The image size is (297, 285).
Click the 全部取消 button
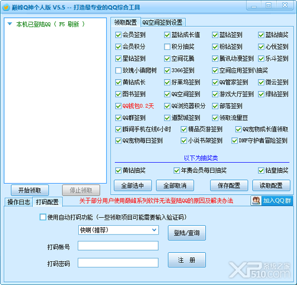click(175, 186)
